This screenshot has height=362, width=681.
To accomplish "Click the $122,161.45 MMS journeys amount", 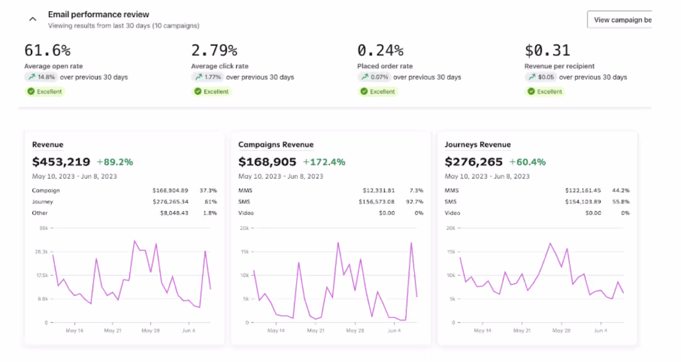I will tap(583, 191).
